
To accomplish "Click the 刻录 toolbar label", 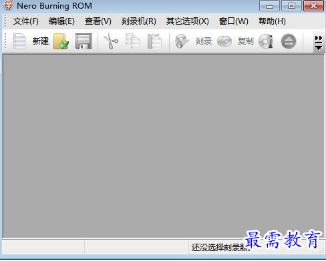I will (x=204, y=41).
